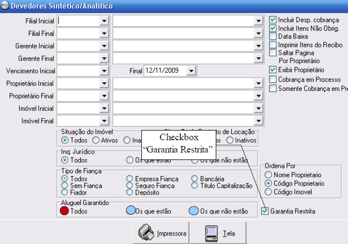The image size is (348, 244).
Task: Open the Final date picker dropdown
Action: [192, 71]
